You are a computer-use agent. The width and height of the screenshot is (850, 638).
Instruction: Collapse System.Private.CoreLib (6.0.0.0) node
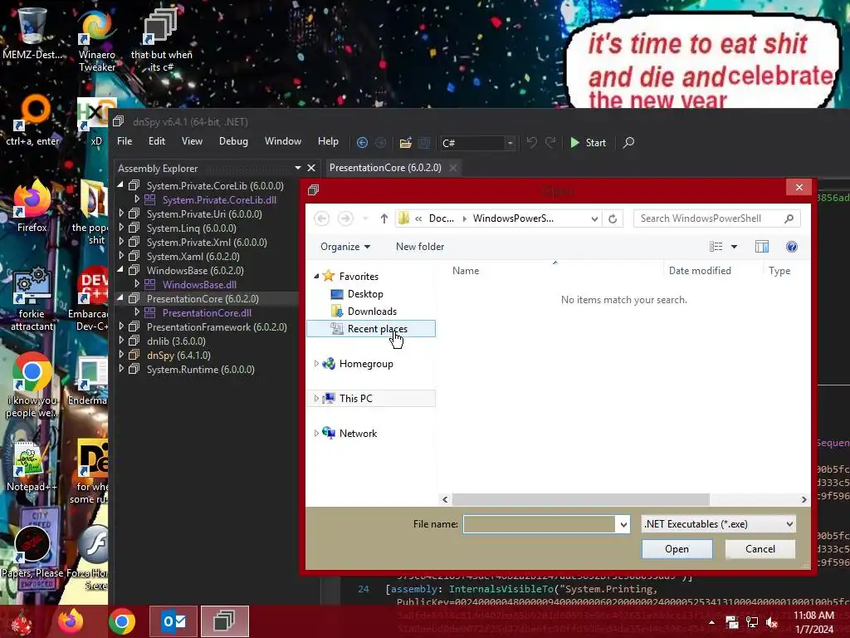coord(120,185)
